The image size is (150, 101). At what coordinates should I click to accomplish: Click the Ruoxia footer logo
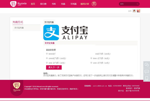coord(17,87)
